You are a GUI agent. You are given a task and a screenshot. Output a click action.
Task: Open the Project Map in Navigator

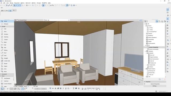point(157,21)
